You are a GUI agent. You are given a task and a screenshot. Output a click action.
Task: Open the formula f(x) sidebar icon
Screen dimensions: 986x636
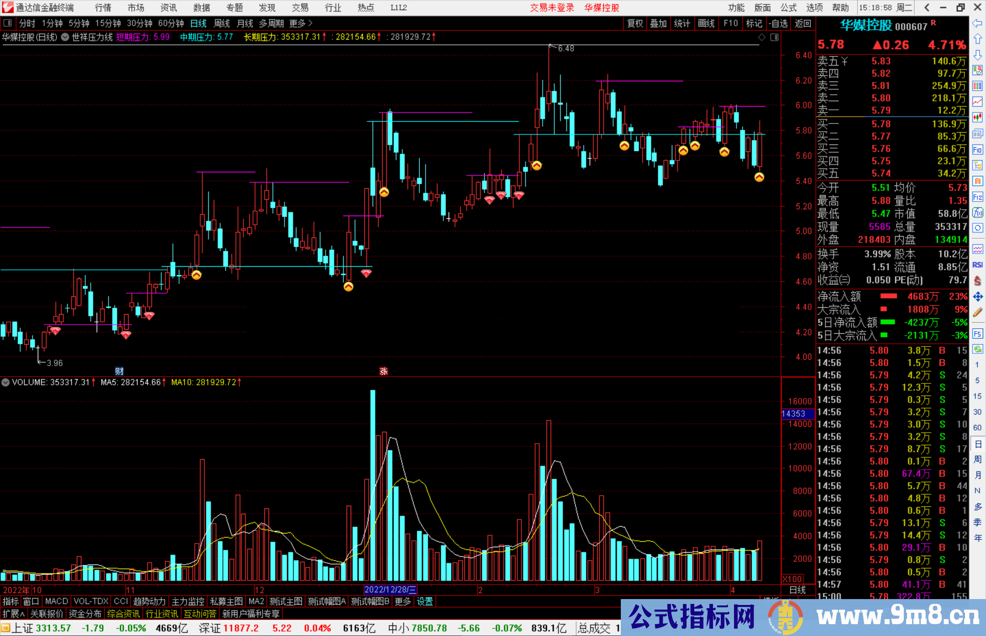(x=977, y=213)
